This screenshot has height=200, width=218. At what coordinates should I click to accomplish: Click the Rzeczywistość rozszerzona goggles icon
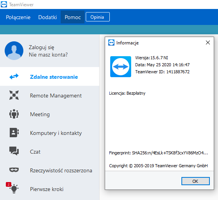pyautogui.click(x=14, y=170)
